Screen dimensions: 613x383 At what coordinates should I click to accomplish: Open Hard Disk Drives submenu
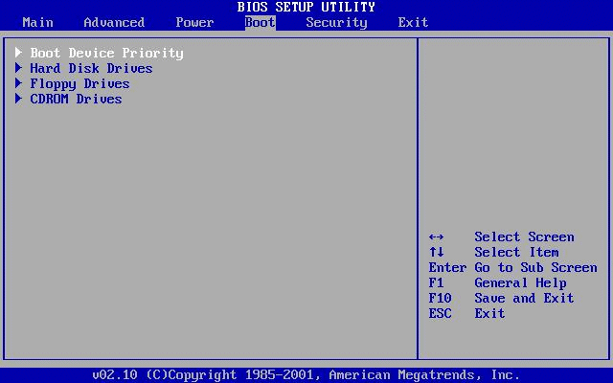pos(92,68)
